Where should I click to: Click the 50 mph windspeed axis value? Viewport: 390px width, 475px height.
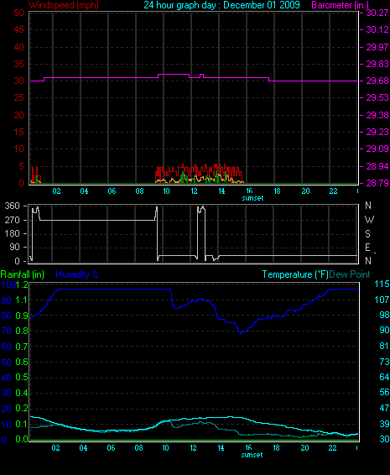point(18,13)
